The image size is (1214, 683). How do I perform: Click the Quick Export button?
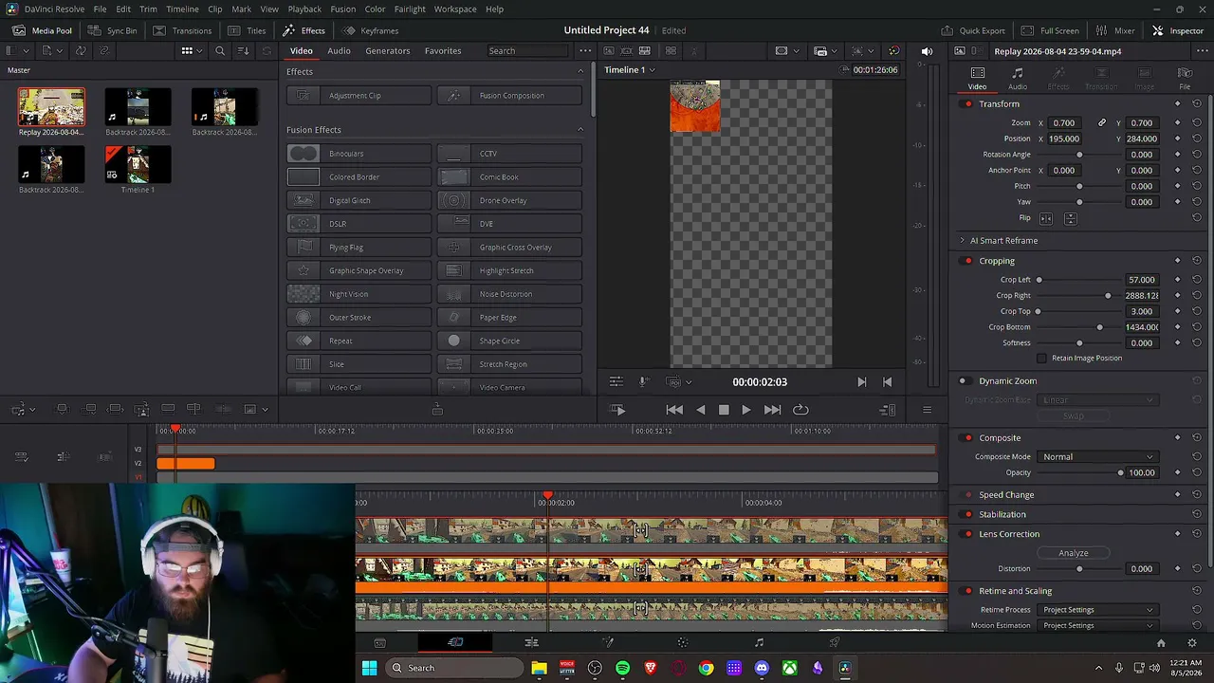click(x=973, y=30)
